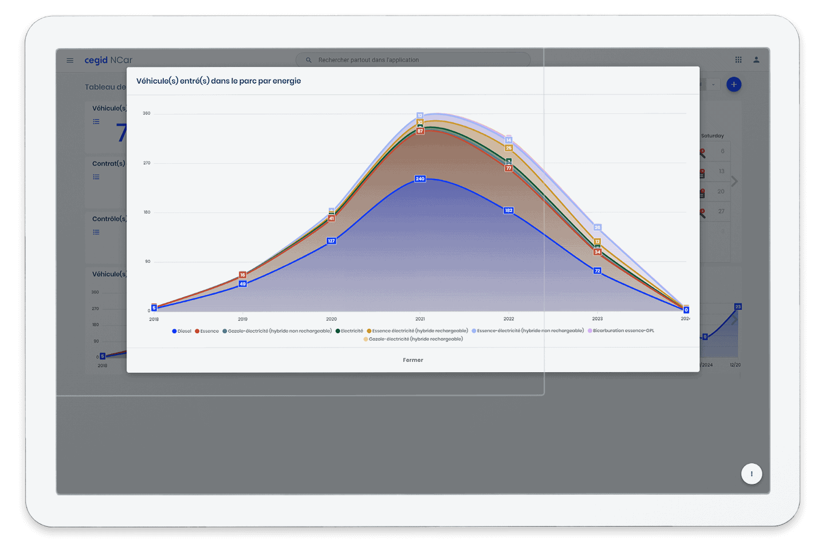Open the apps grid launcher

738,60
